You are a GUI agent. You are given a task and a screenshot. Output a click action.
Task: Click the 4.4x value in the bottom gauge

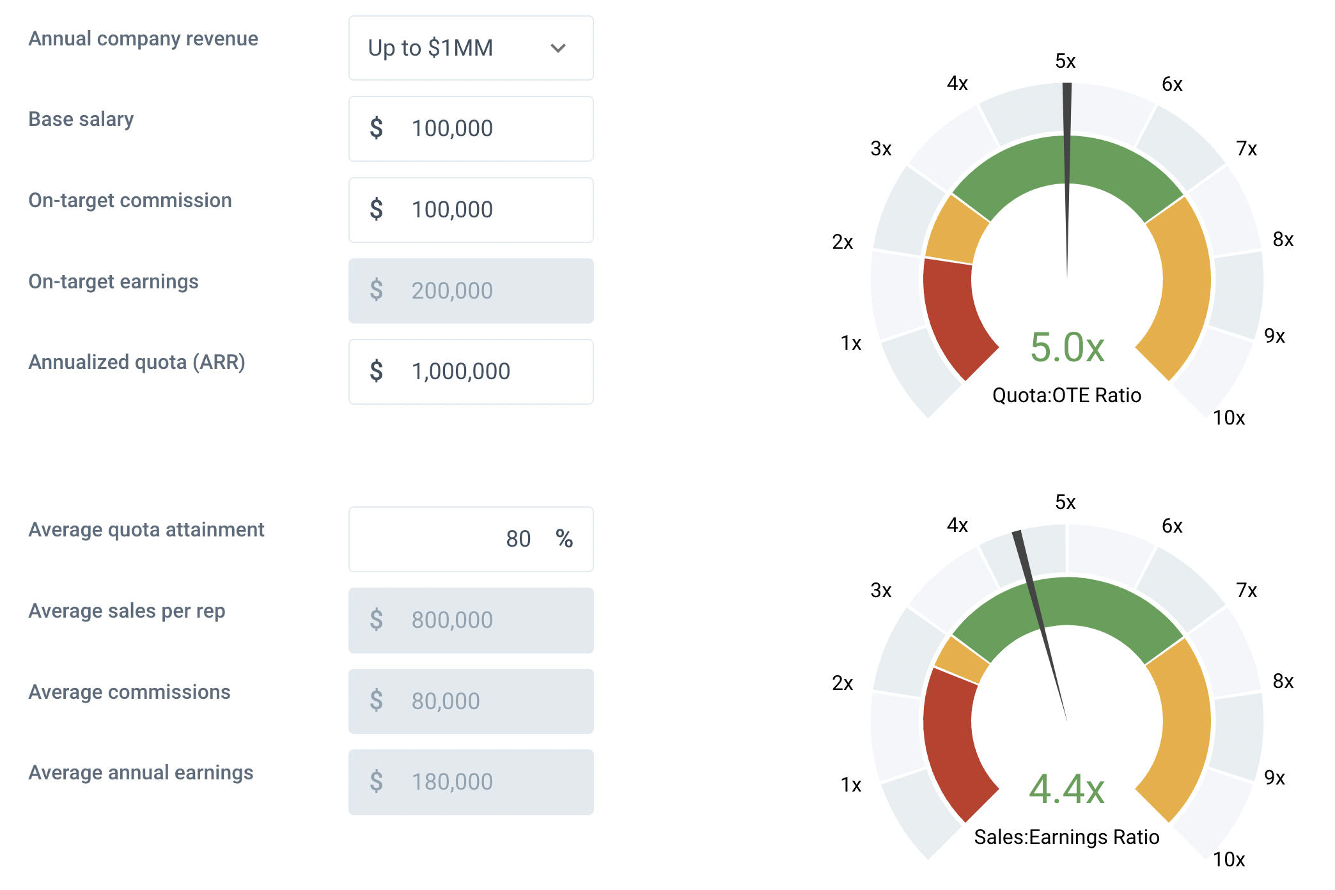point(1067,789)
